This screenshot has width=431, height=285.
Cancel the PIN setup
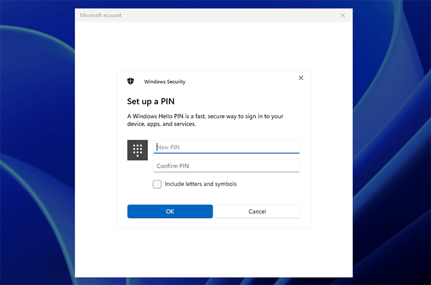click(257, 212)
